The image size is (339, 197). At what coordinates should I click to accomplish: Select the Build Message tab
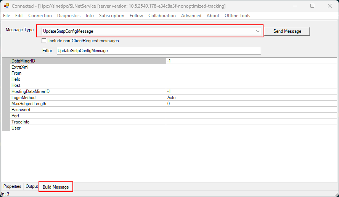(56, 187)
